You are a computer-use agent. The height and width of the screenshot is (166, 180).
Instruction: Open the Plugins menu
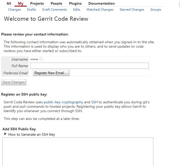[x=75, y=3]
